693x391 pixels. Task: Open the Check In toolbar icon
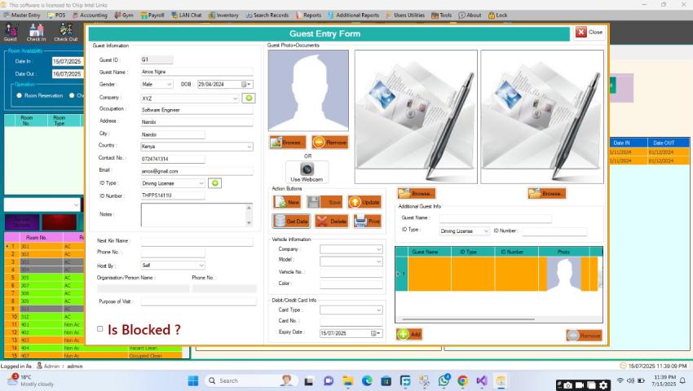click(x=36, y=33)
